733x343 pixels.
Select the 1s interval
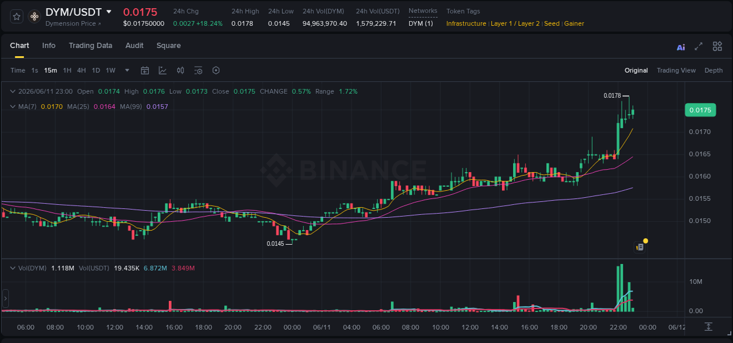(35, 70)
